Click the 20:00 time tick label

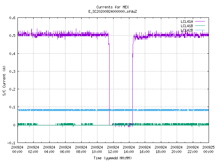click(x=176, y=152)
